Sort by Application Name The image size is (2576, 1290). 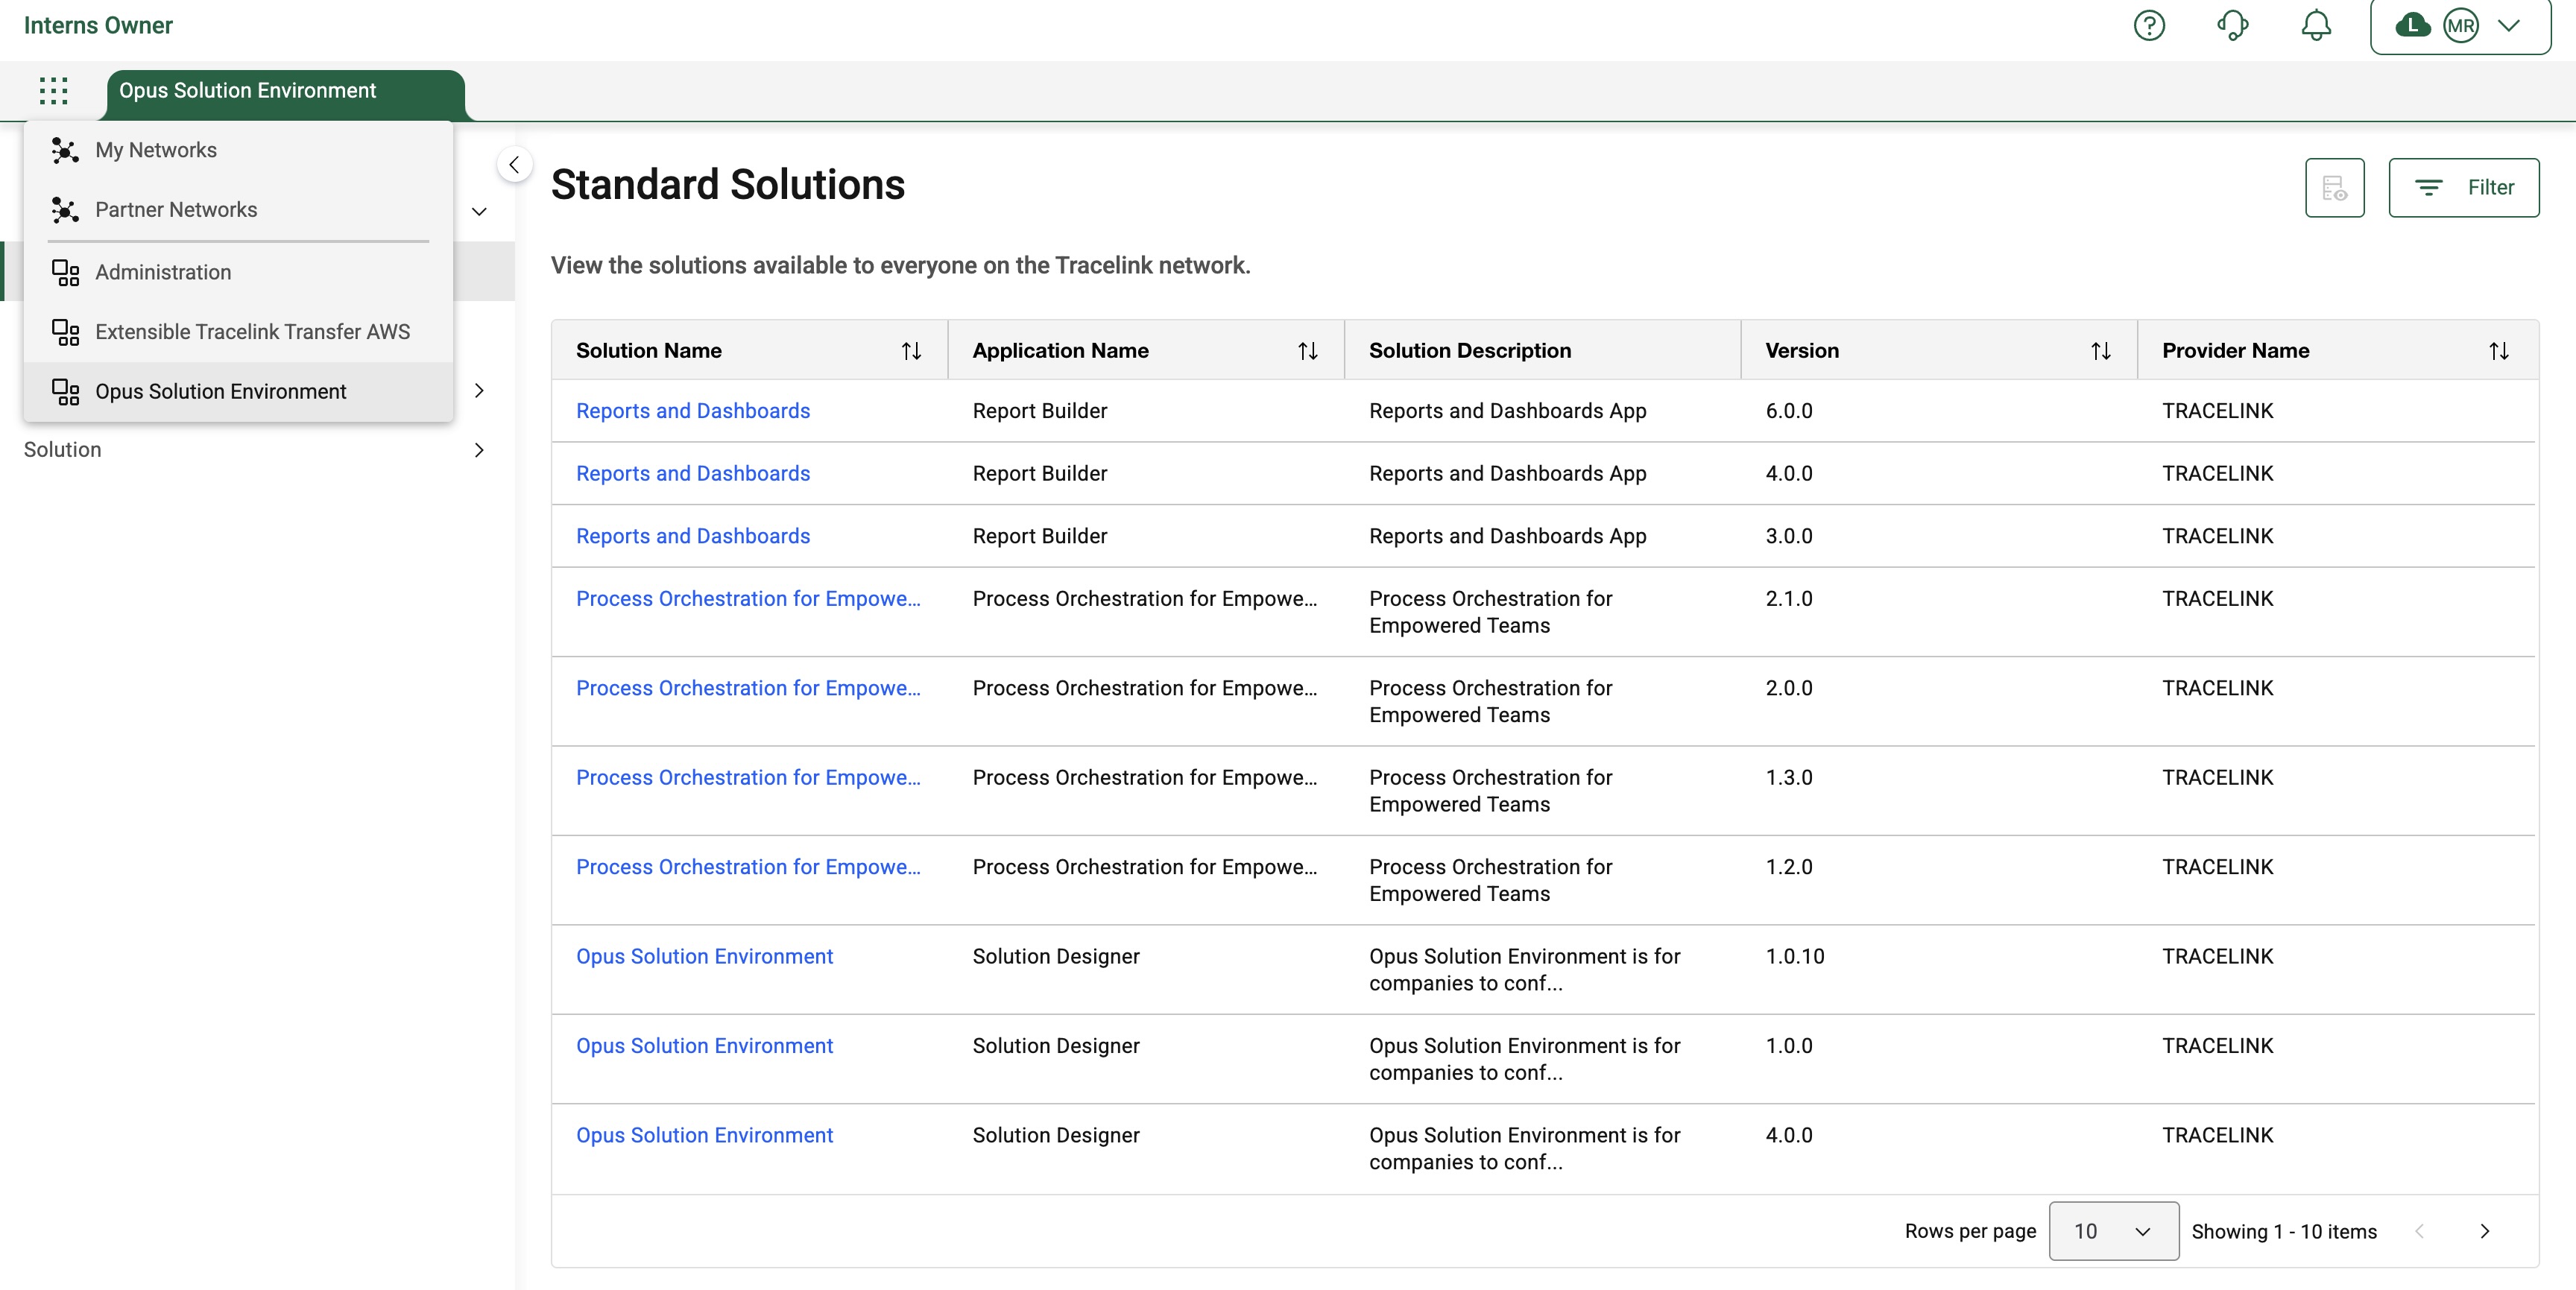[x=1308, y=351]
